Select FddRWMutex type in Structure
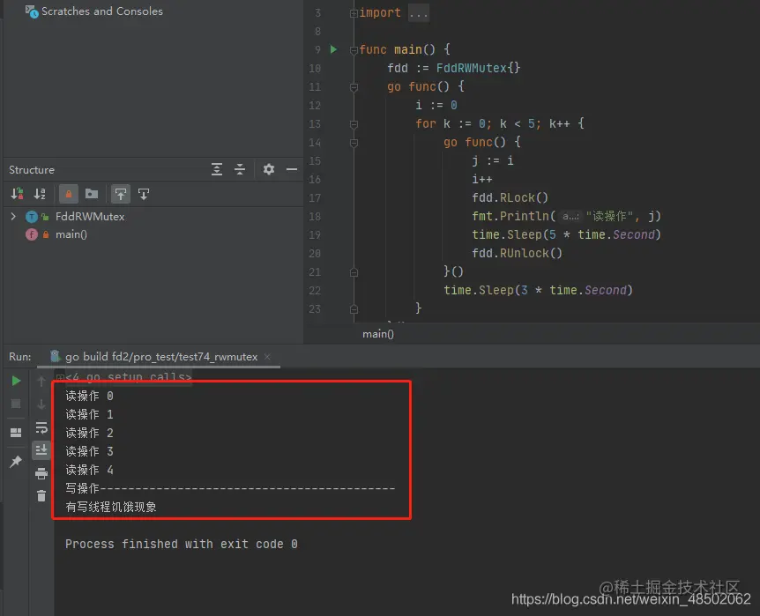 (x=90, y=217)
